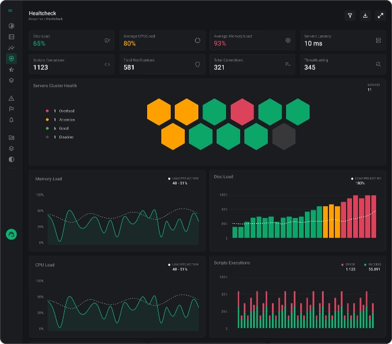Select the Overload legend entry
Screen dimensions: 392x344
point(60,111)
